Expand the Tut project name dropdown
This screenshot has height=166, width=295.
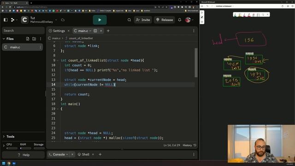56,20
